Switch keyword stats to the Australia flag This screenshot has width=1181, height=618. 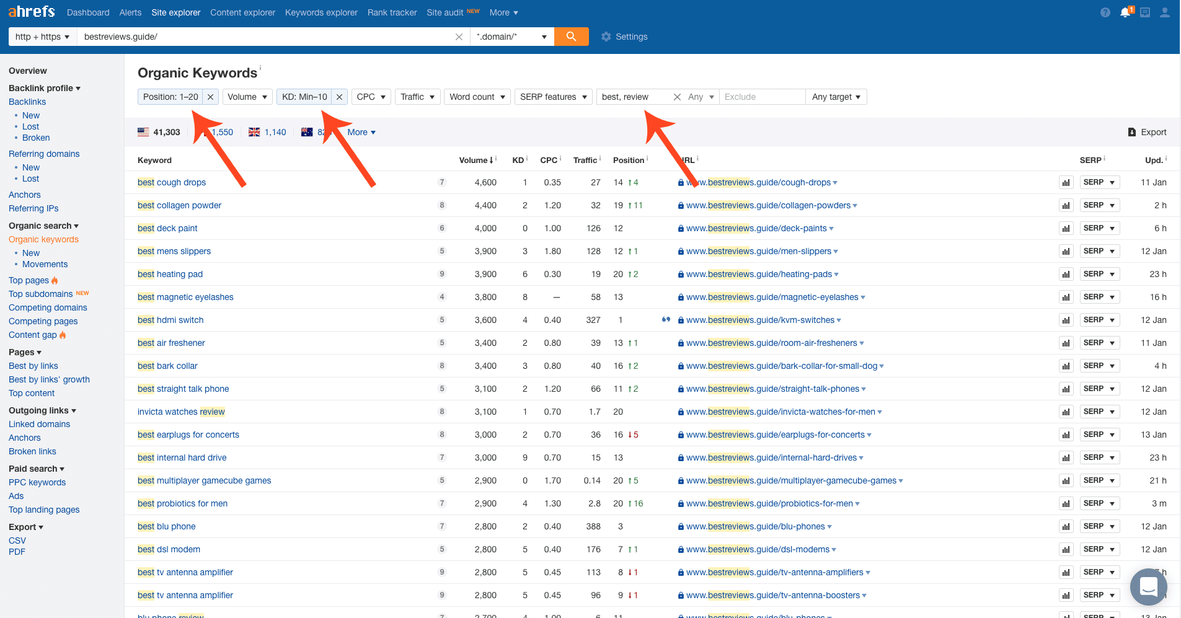click(x=306, y=132)
